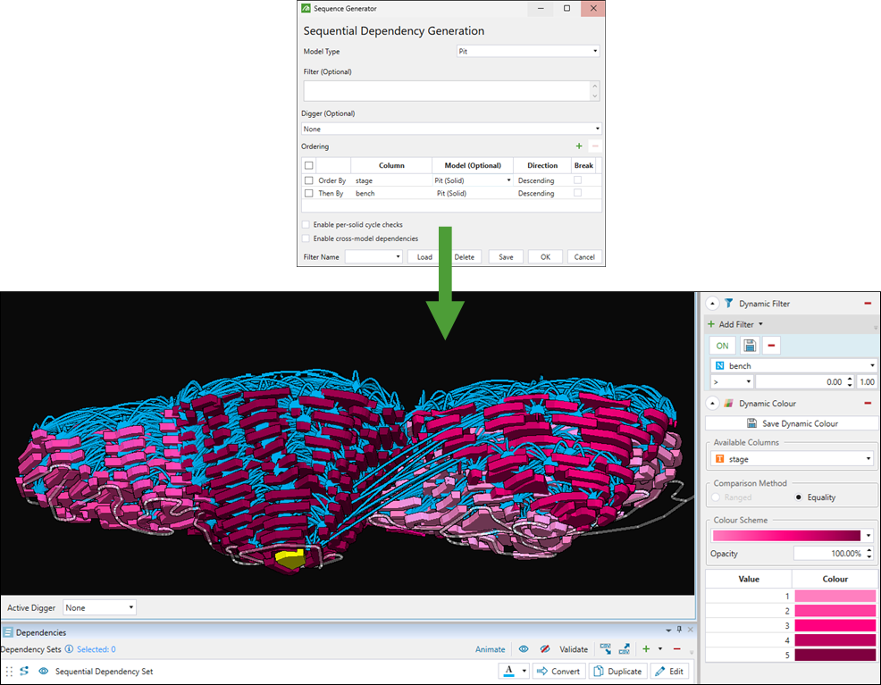Open the Active Digger dropdown
Screen dimensions: 881x685
point(99,607)
